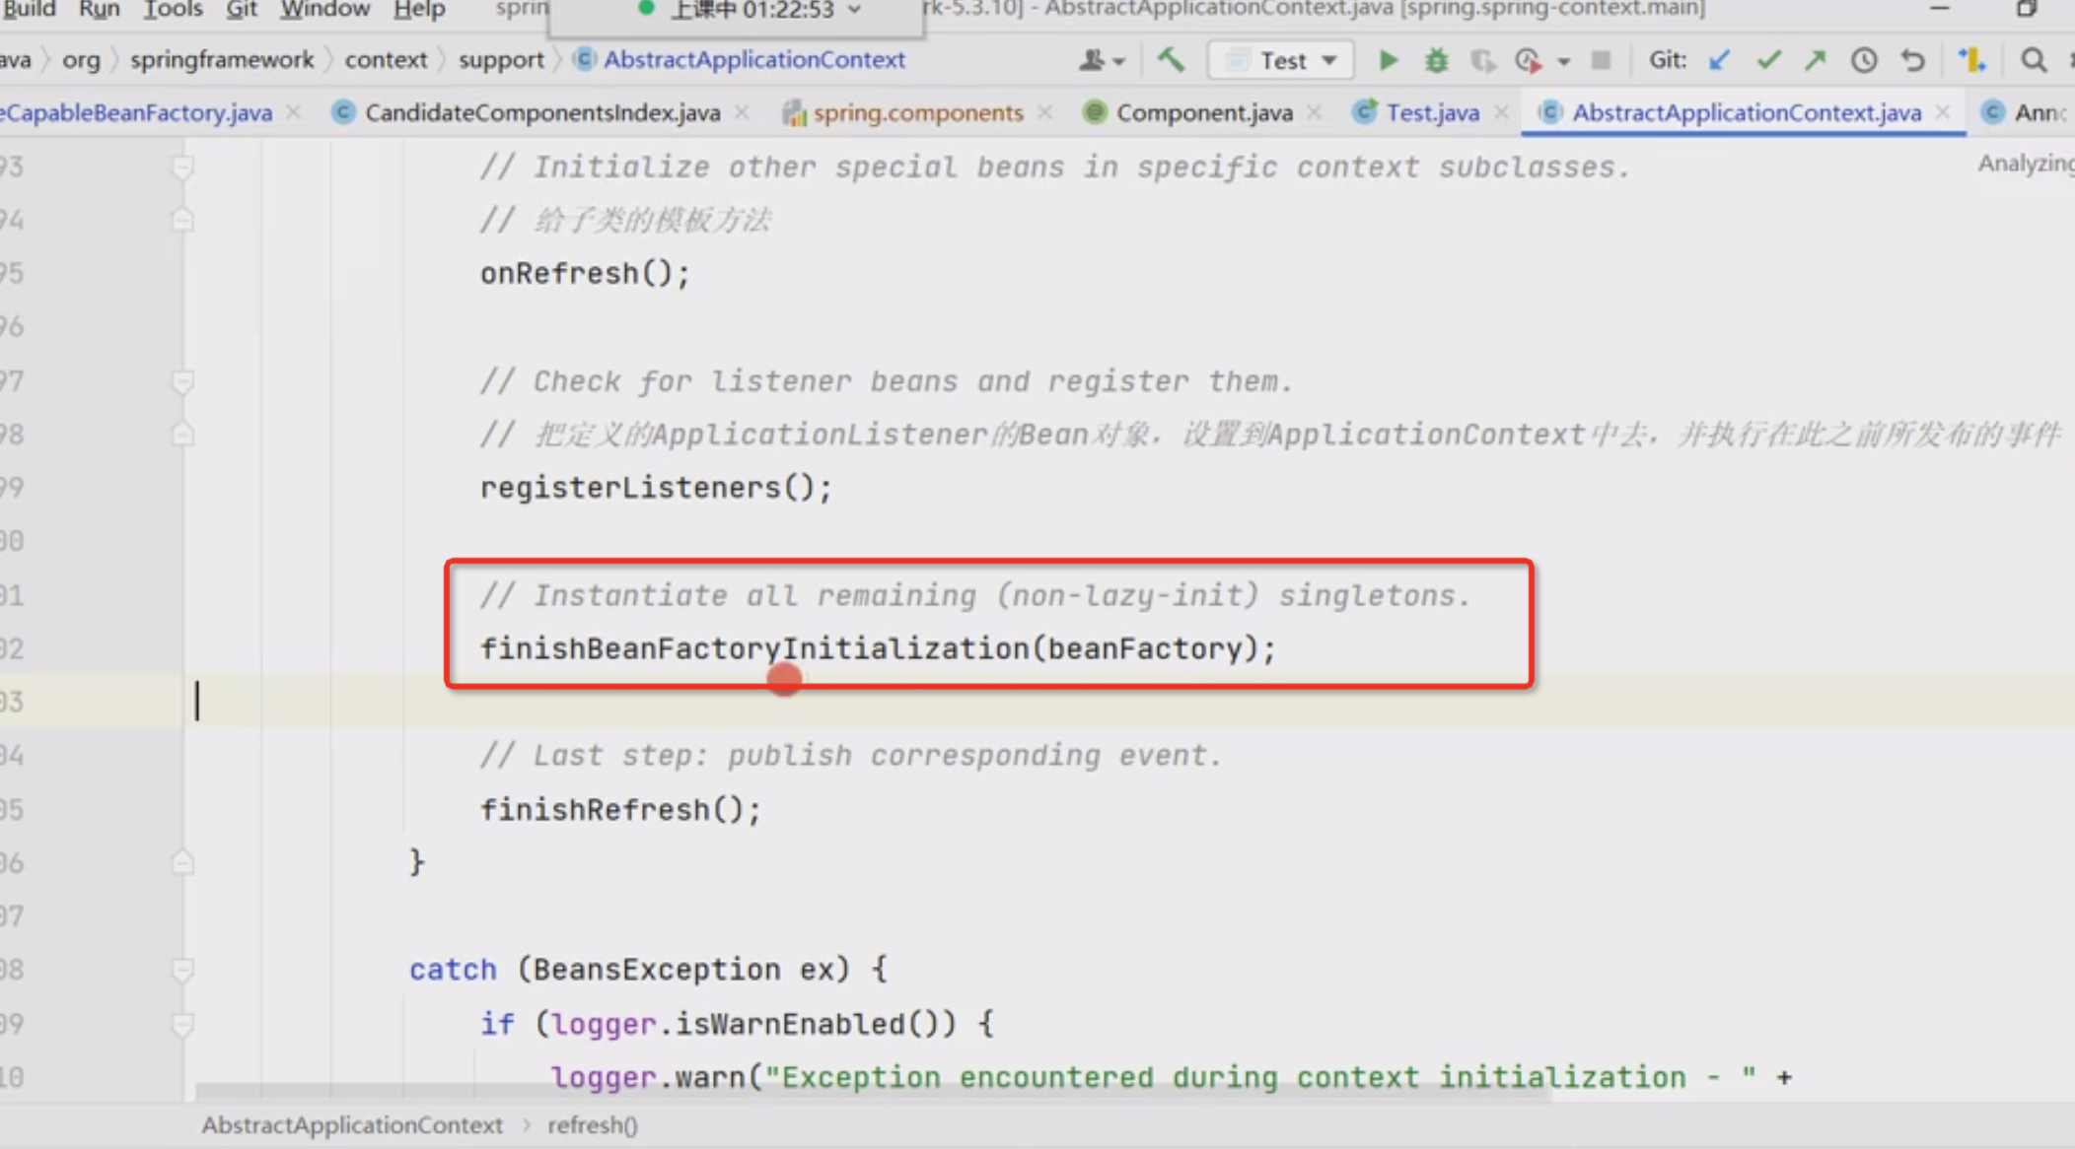Click the refresh() breadcrumb at bottom
The width and height of the screenshot is (2075, 1149).
pyautogui.click(x=593, y=1125)
